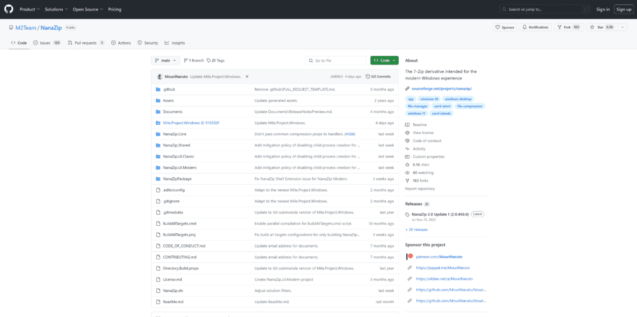Open Mile.Project.Windows submodule
Screen dimensions: 637x317
coord(192,123)
